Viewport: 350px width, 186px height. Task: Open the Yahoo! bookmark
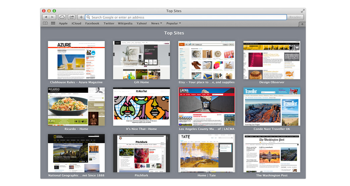(142, 24)
